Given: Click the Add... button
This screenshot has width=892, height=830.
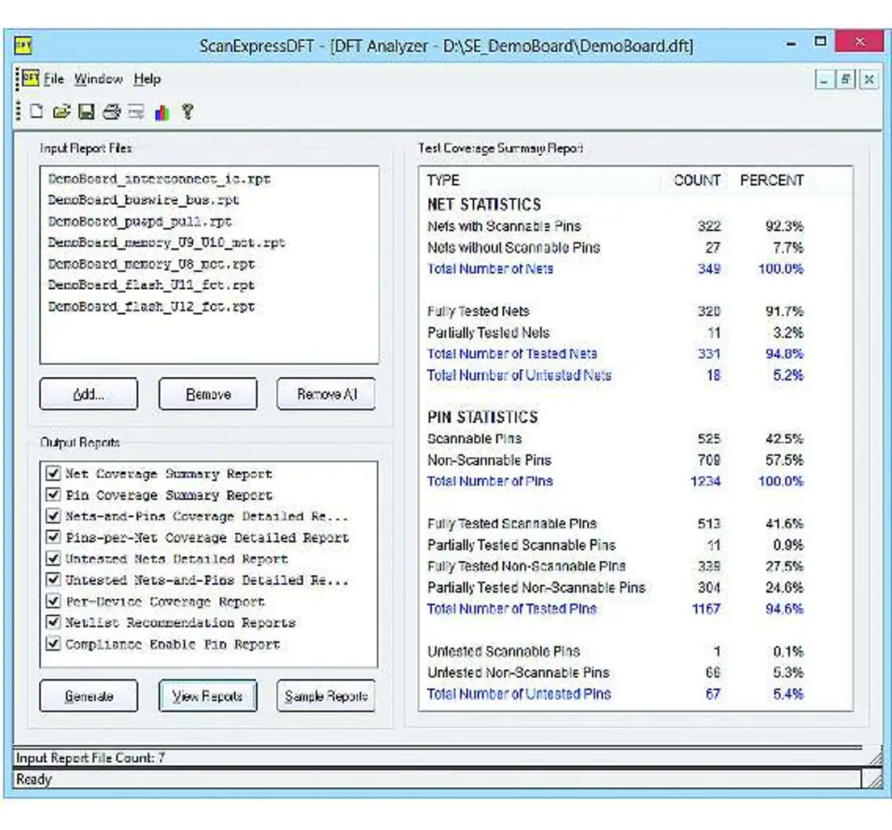Looking at the screenshot, I should [x=89, y=394].
